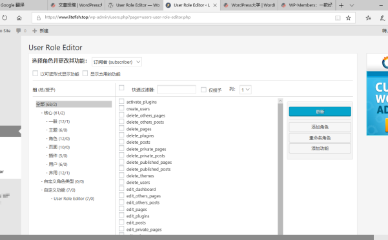This screenshot has width=388, height=240.
Task: Click the comments bubble icon in admin bar
Action: tap(18, 31)
